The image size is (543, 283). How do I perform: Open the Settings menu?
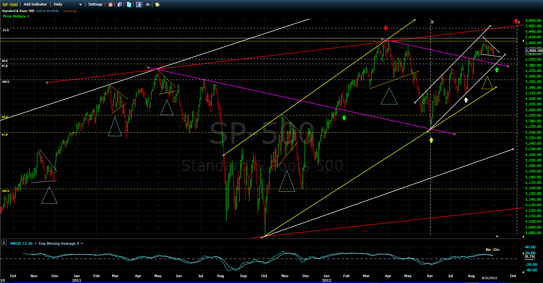tap(95, 4)
